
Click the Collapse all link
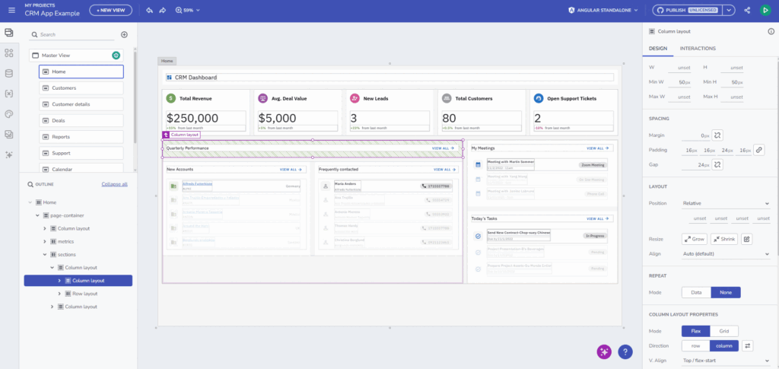[x=115, y=184]
